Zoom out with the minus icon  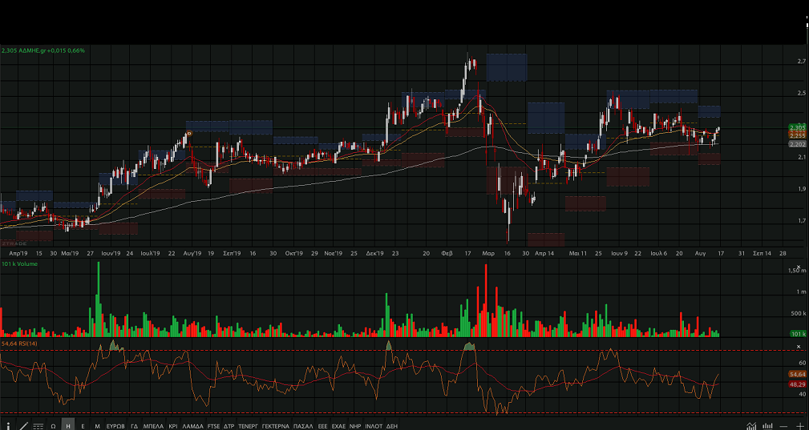(x=783, y=426)
